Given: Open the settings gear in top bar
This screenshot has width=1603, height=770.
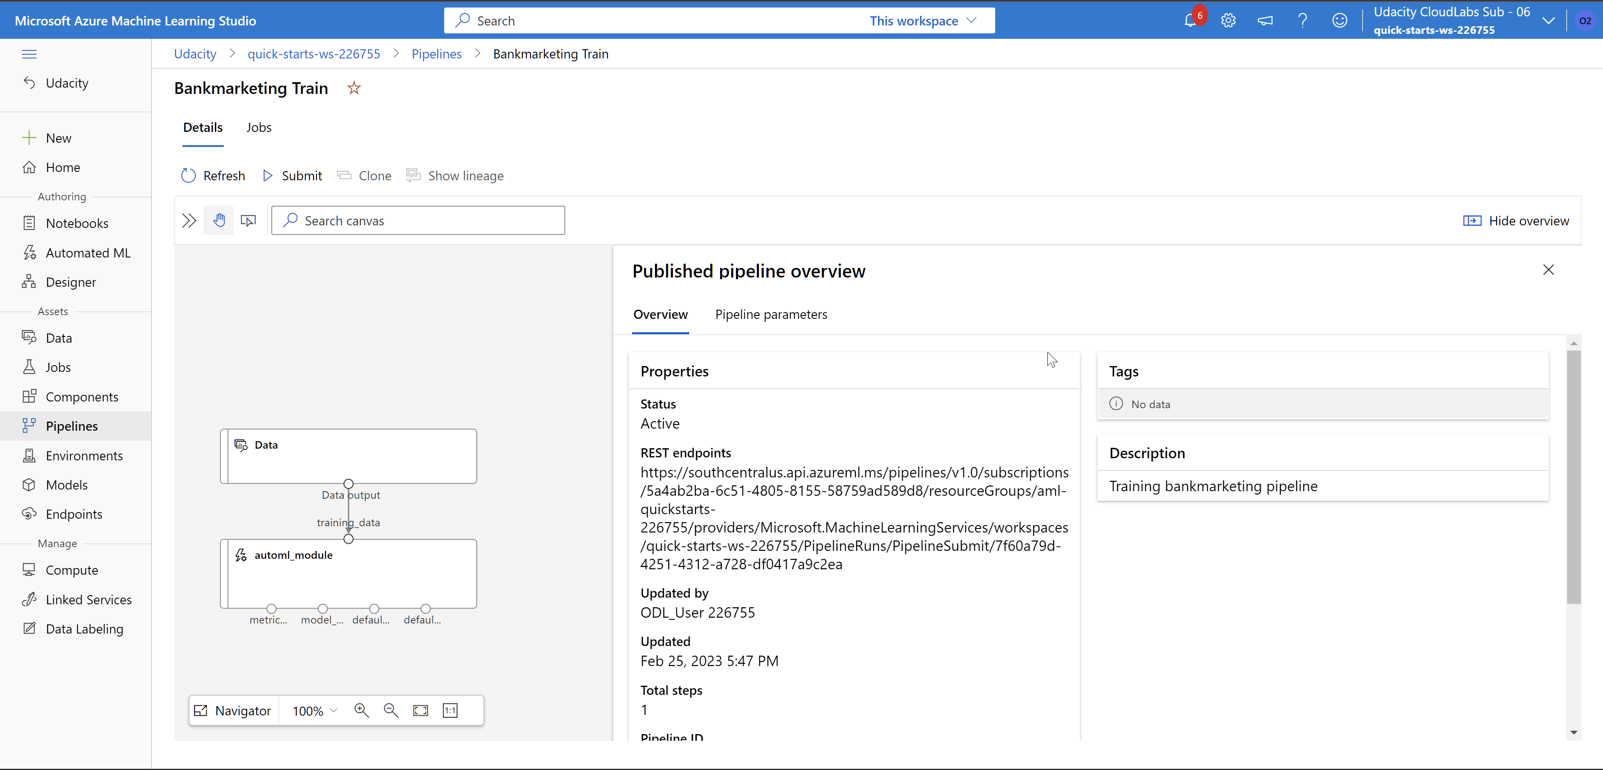Looking at the screenshot, I should 1228,20.
